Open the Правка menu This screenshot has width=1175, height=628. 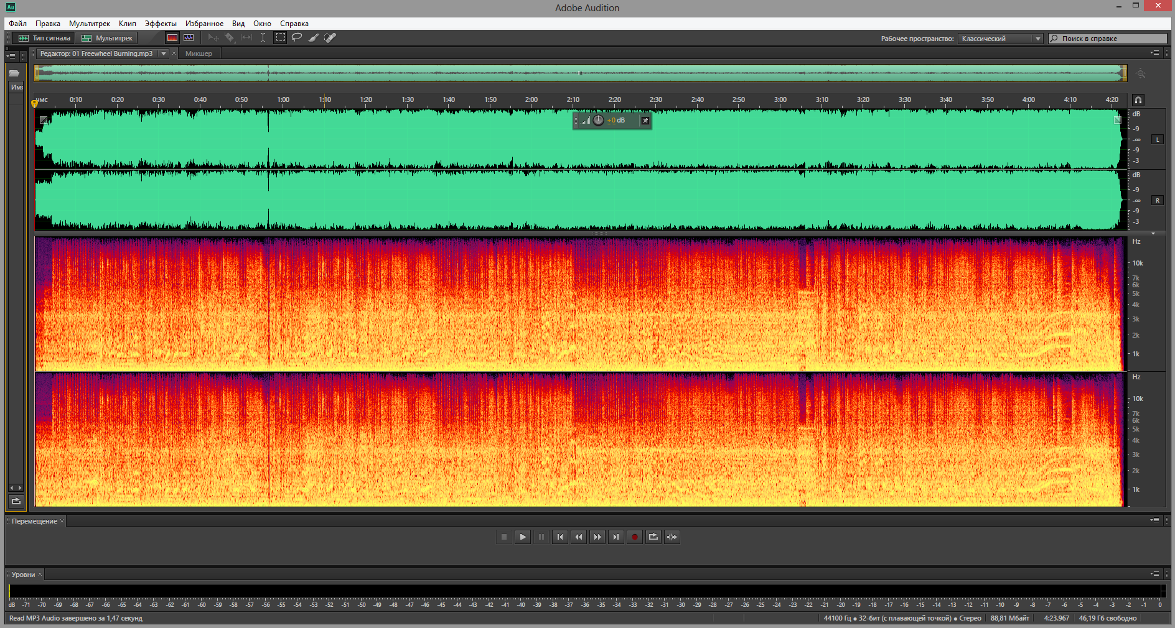(x=48, y=24)
